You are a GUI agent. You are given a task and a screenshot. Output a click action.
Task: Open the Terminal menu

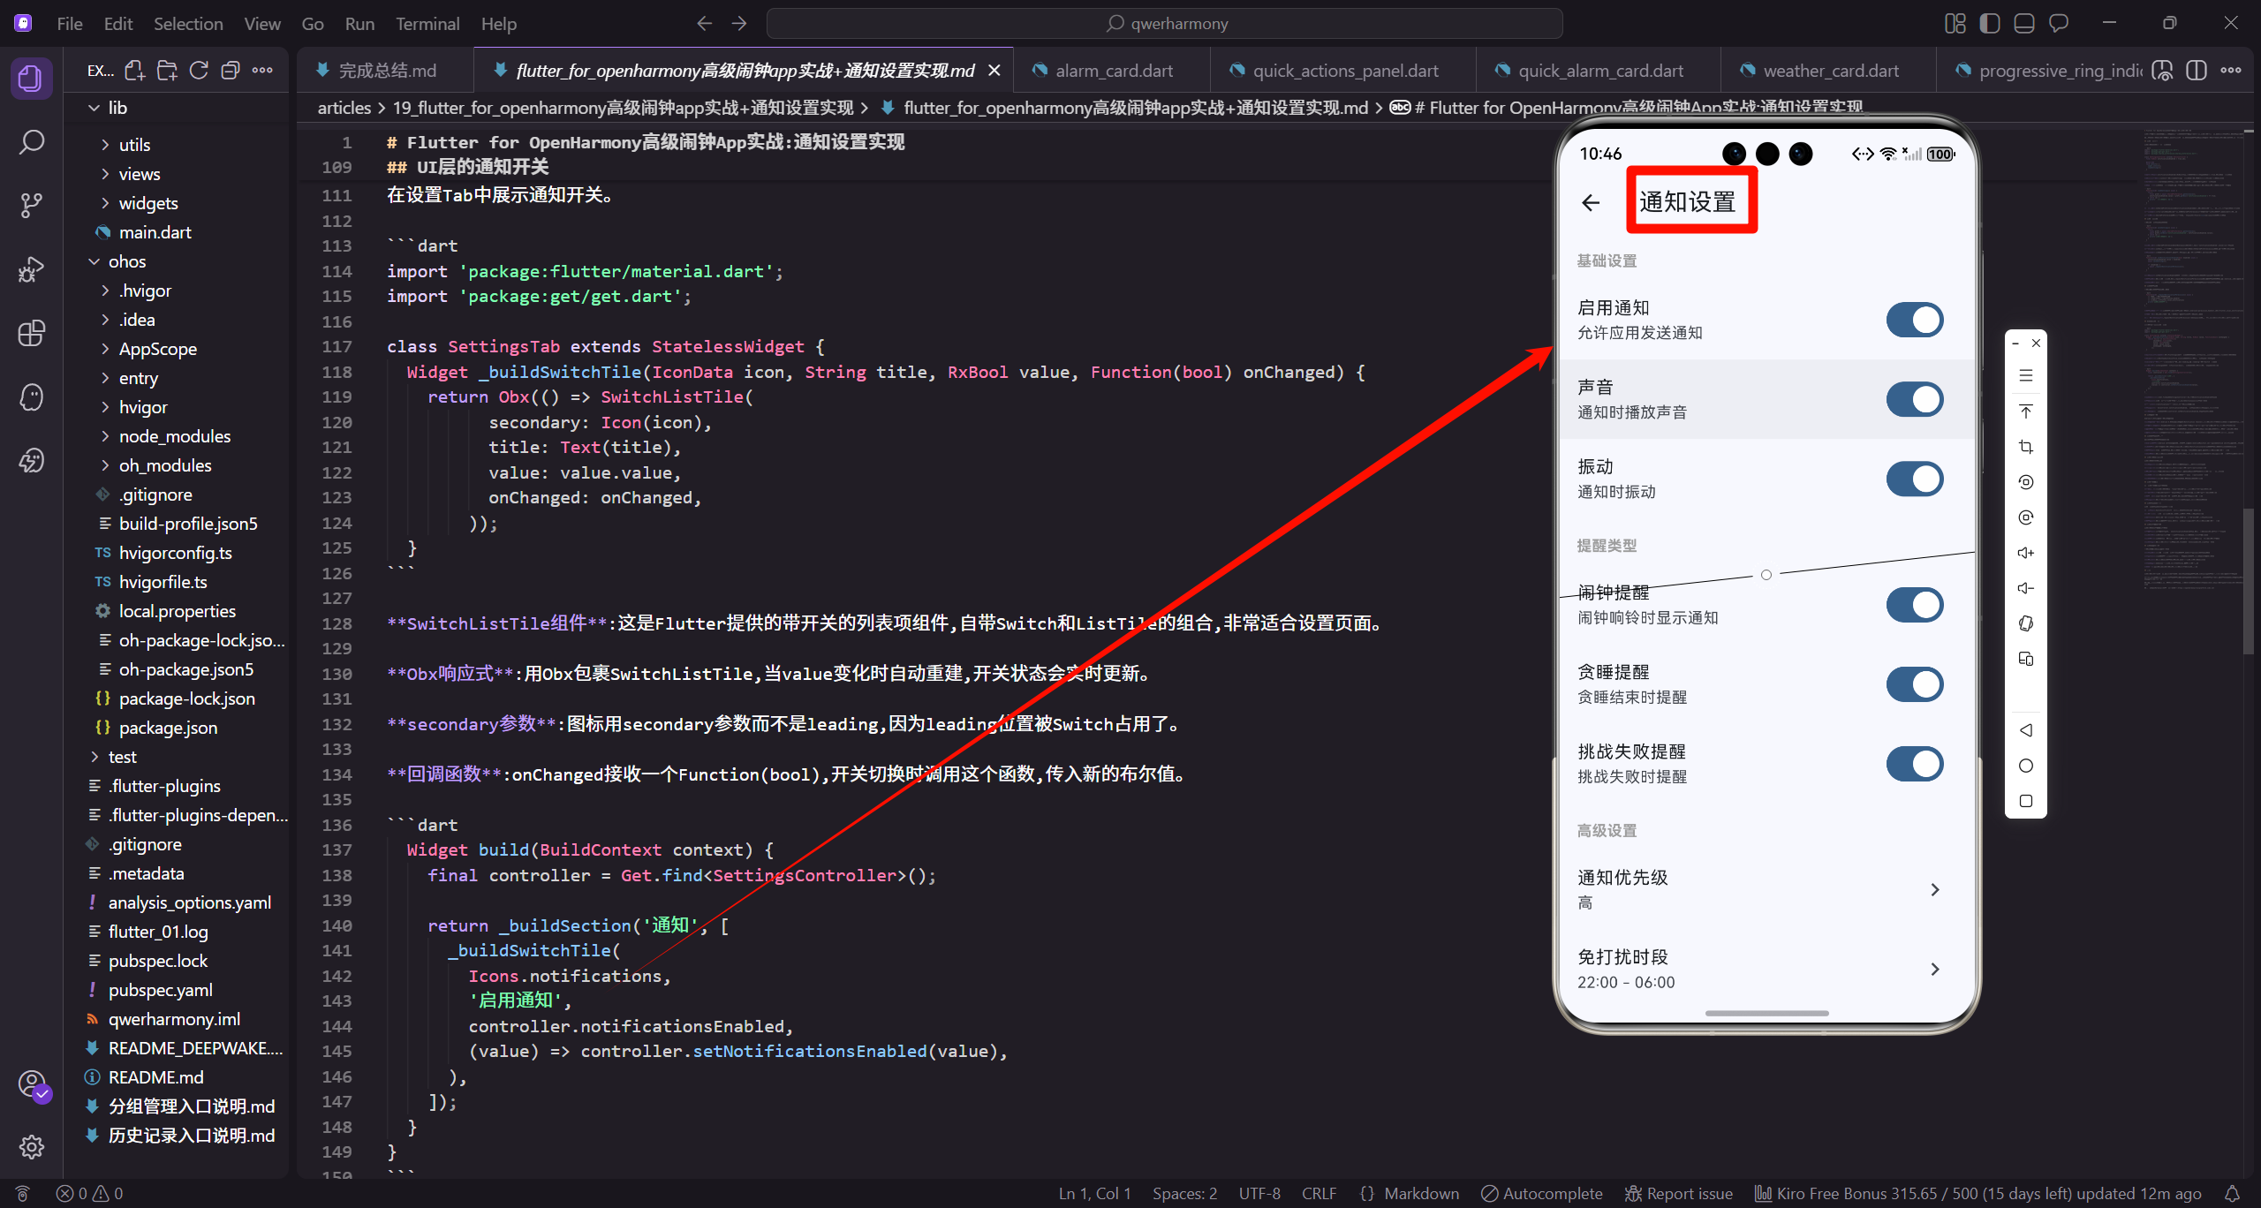[x=427, y=24]
